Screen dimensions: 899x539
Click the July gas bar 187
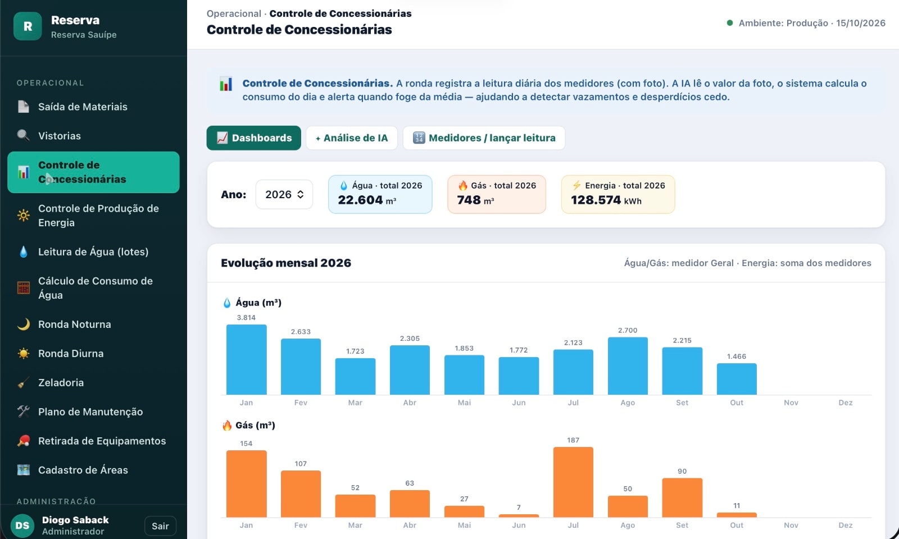click(573, 482)
